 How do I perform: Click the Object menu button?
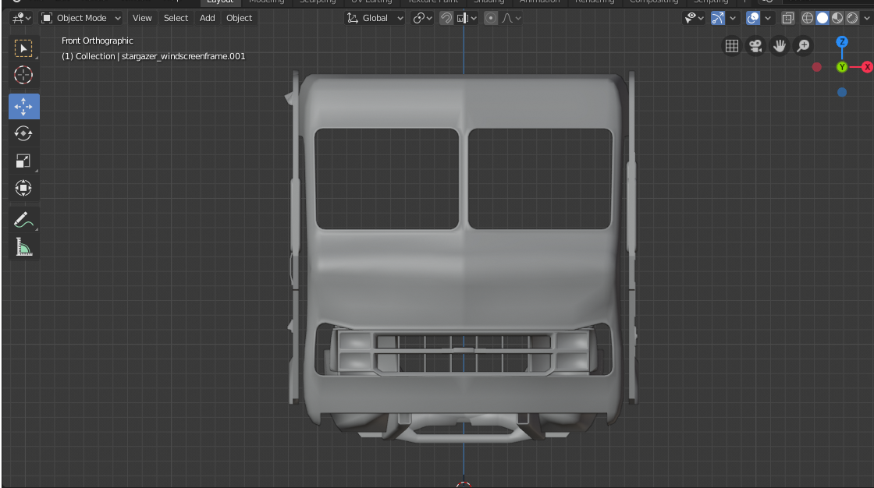[x=239, y=18]
